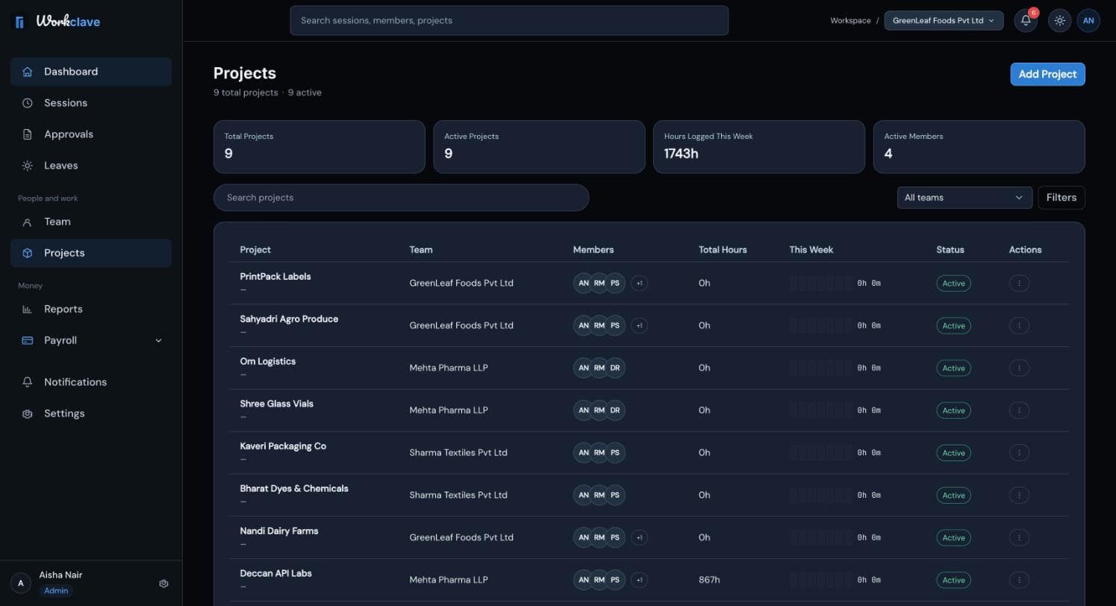Click +1 members badge on PrintPack Labels

click(639, 284)
